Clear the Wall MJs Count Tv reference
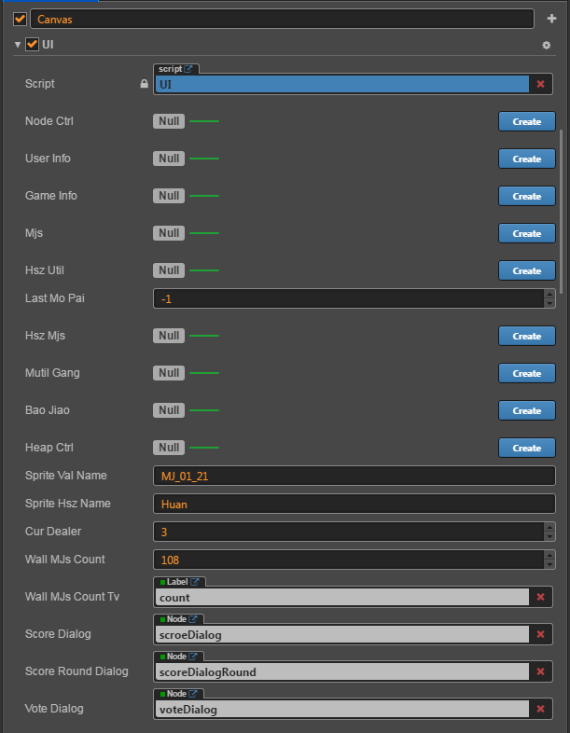The width and height of the screenshot is (570, 733). [540, 597]
